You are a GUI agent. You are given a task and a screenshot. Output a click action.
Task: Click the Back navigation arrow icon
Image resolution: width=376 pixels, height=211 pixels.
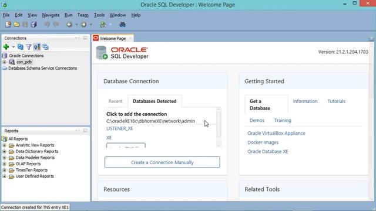(x=69, y=25)
